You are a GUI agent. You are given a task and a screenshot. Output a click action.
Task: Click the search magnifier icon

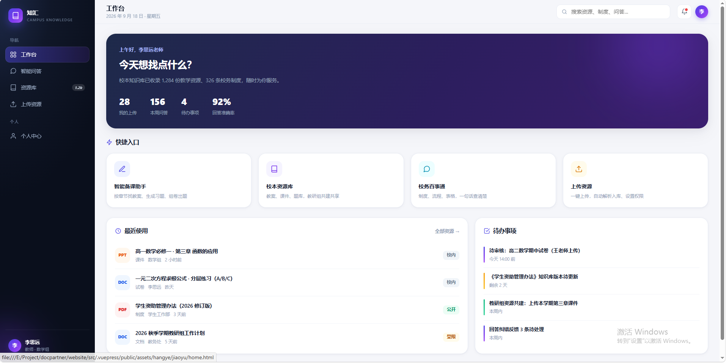(564, 12)
